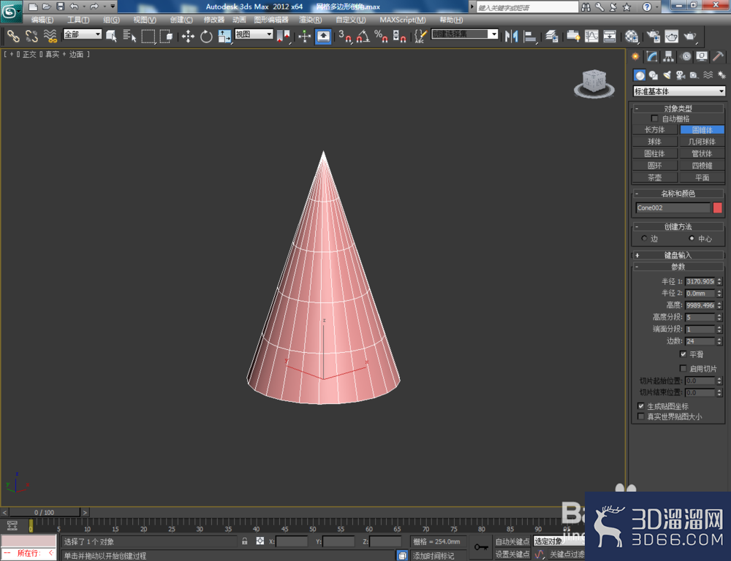Click the 茶壶 object button
Viewport: 731px width, 561px height.
point(654,178)
